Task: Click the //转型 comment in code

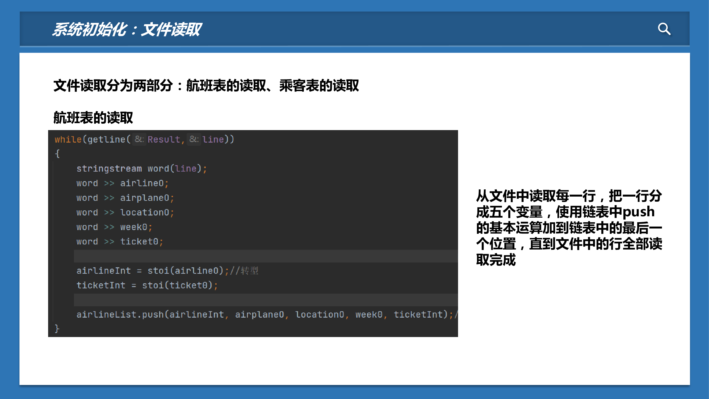Action: coord(244,271)
